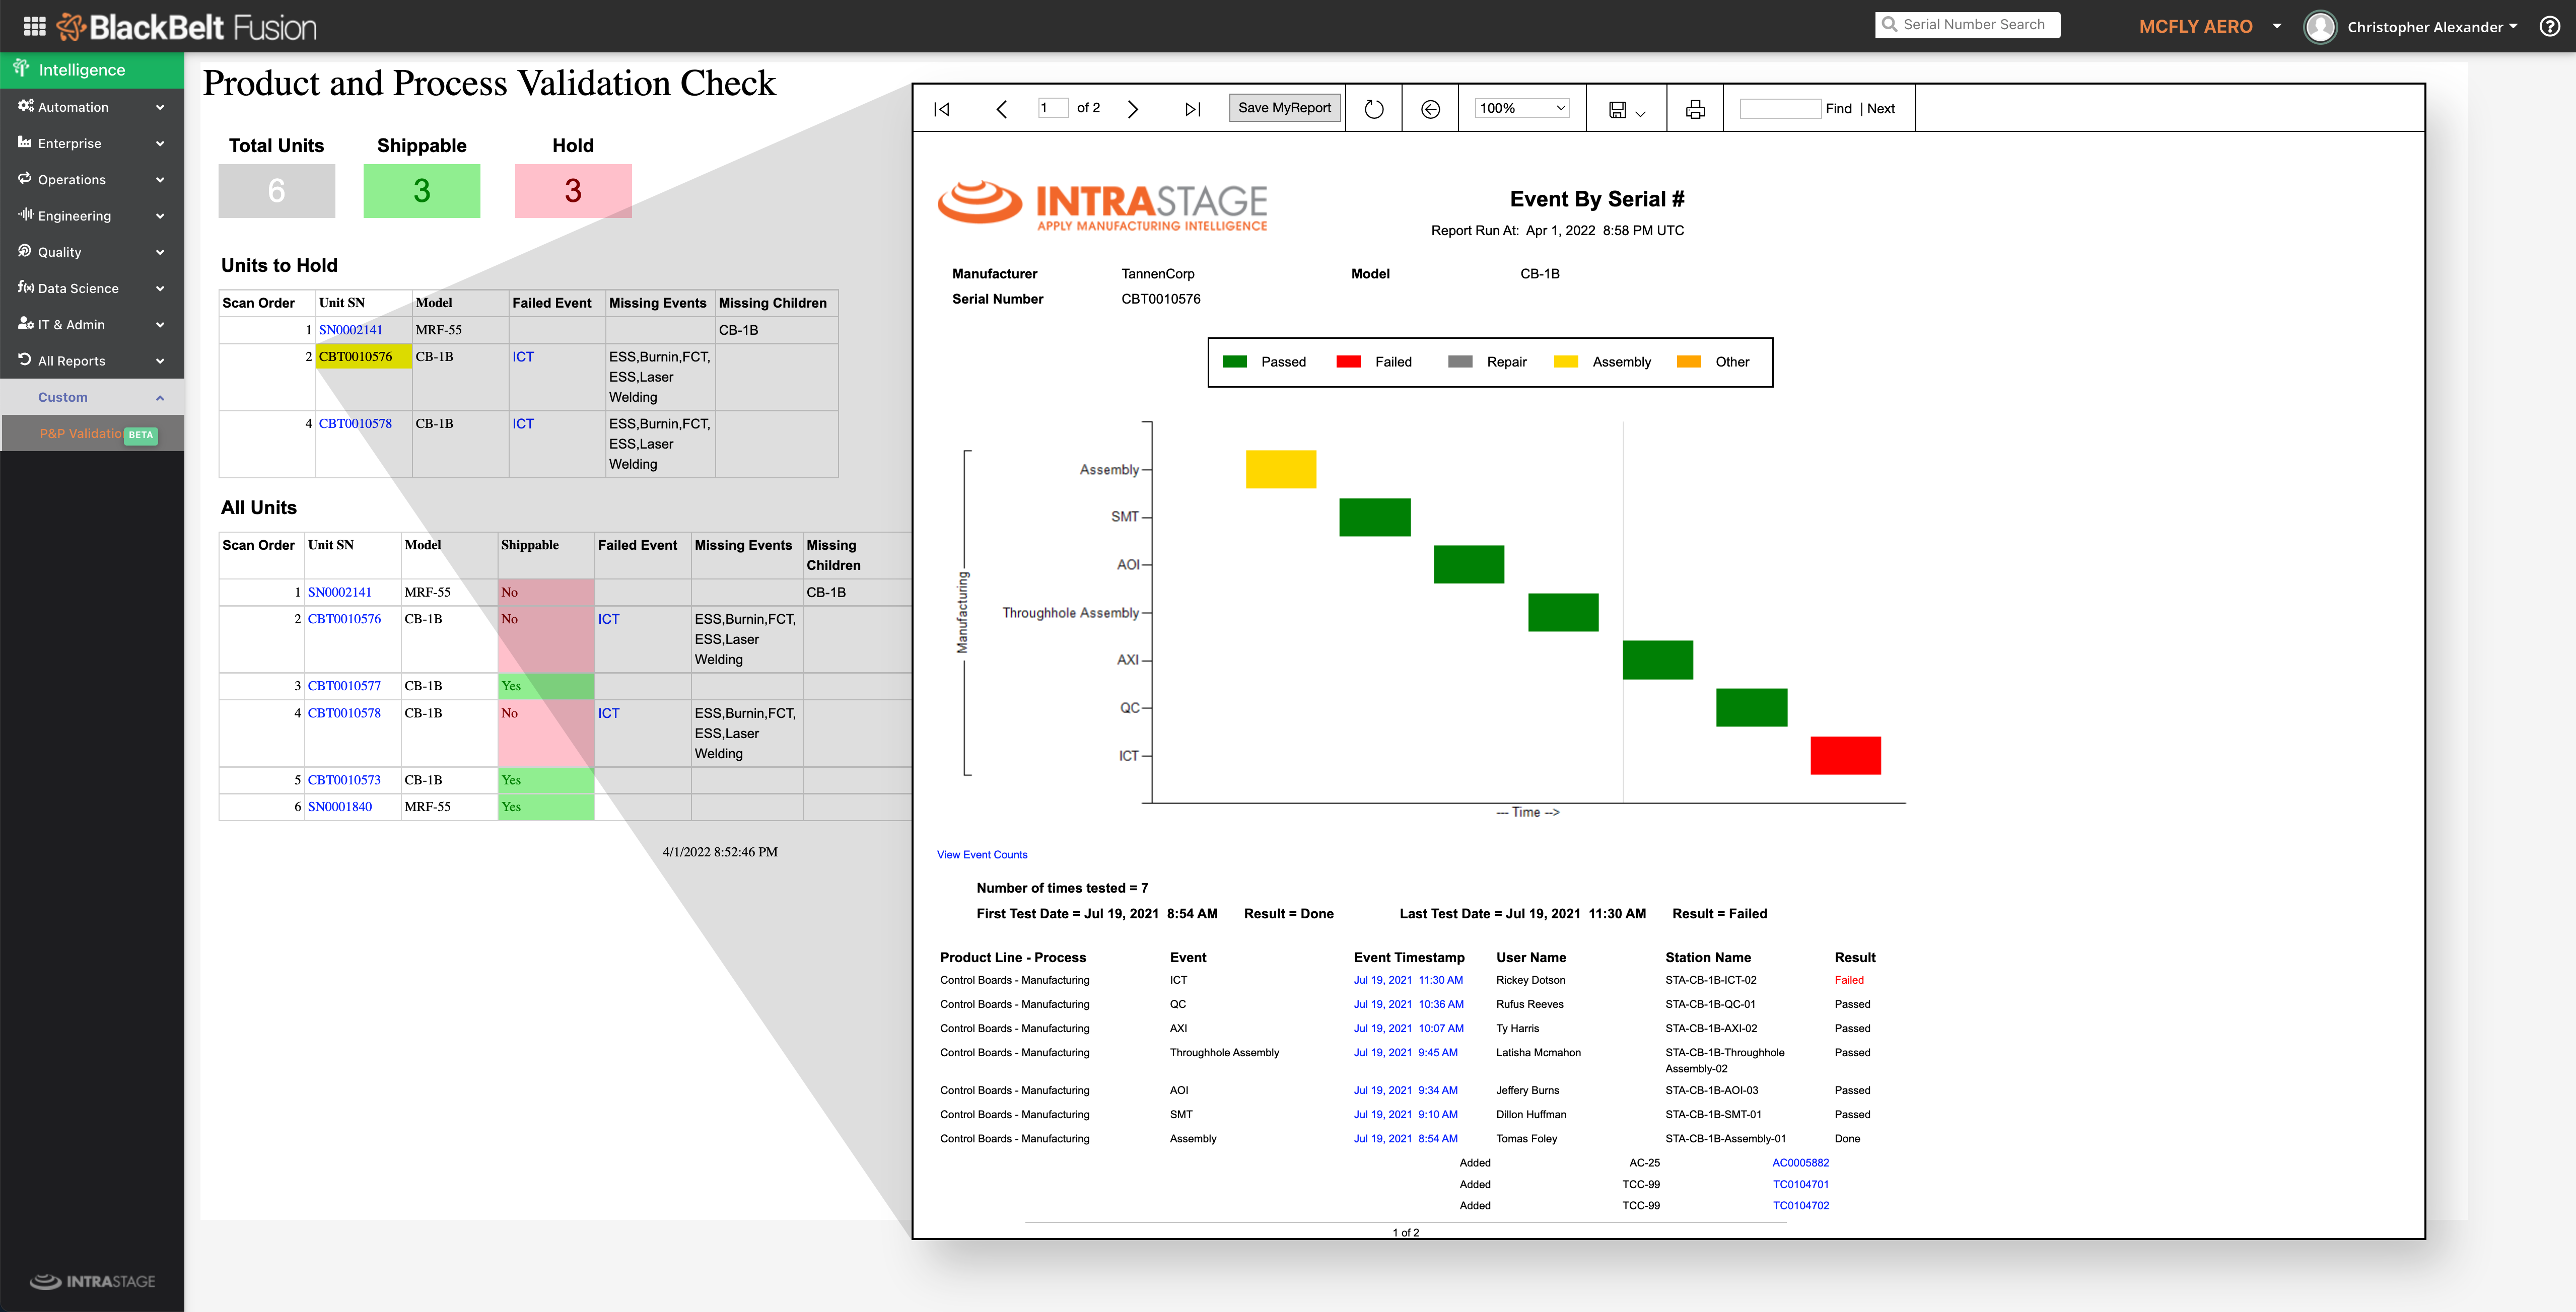Open the app grid launcher icon
2576x1312 pixels.
pyautogui.click(x=34, y=27)
